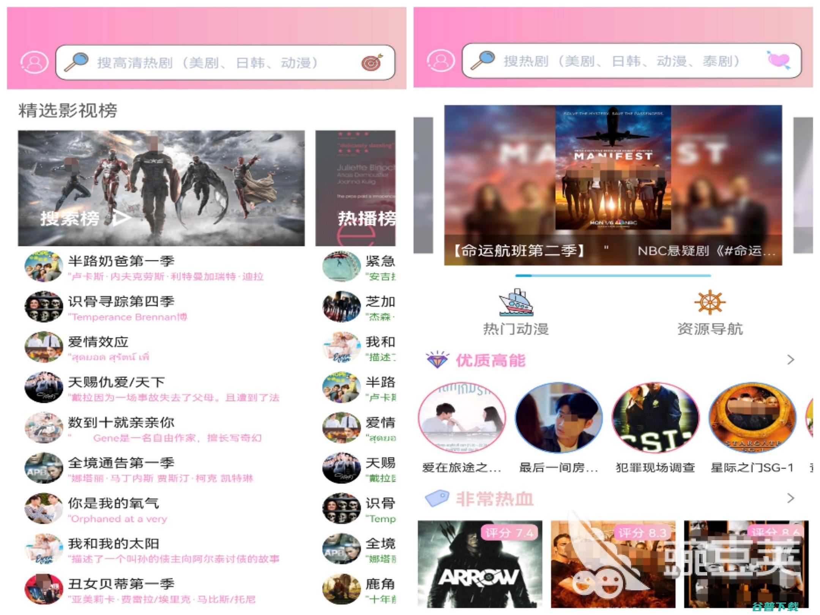Tap the 鹿角 round avatar in 热播榜
This screenshot has height=615, width=820.
point(341,589)
